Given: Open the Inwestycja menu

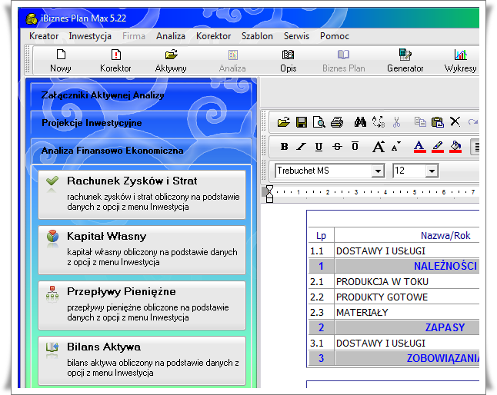Looking at the screenshot, I should (90, 36).
